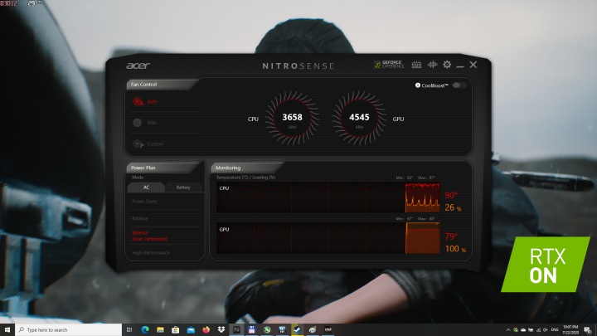Open Dropbox from taskbar

(x=221, y=329)
